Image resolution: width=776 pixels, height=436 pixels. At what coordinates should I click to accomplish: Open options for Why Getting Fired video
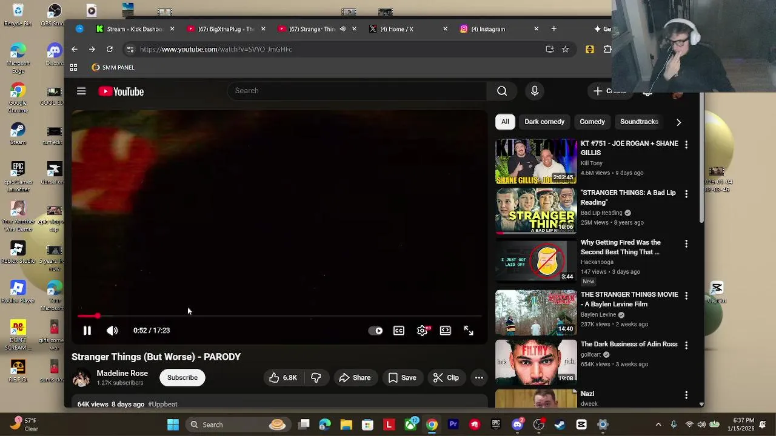686,243
